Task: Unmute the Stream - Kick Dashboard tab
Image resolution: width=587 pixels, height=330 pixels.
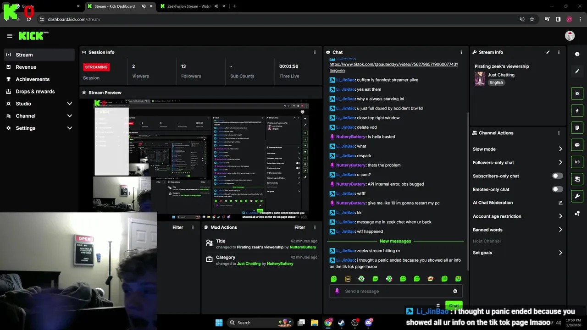Action: (x=144, y=6)
